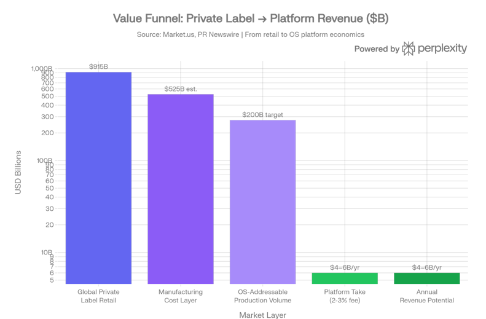Select the OS-Addressable Production Volume bar

click(262, 202)
